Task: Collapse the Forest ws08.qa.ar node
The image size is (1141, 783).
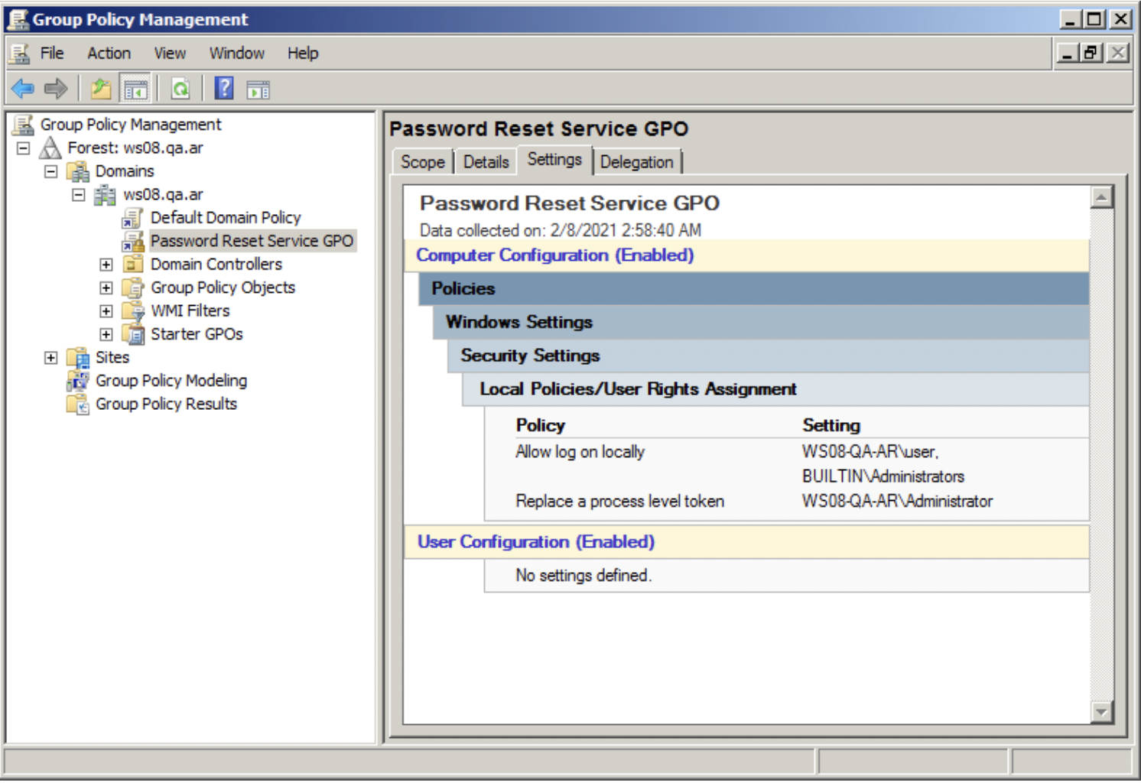Action: tap(24, 148)
